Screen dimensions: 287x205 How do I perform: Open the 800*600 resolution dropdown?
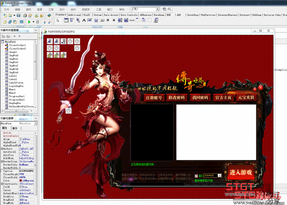pos(219,176)
